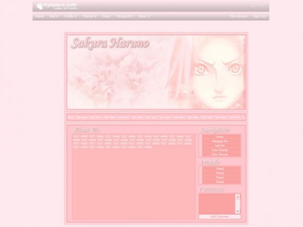Viewport: 303px width, 227px height.
Task: Click the comment box scroll-down arrow
Action: (238, 211)
